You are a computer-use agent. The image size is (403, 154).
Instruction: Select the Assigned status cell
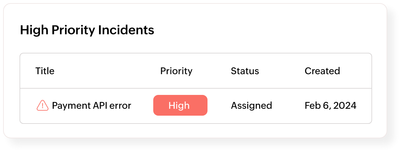(x=251, y=106)
